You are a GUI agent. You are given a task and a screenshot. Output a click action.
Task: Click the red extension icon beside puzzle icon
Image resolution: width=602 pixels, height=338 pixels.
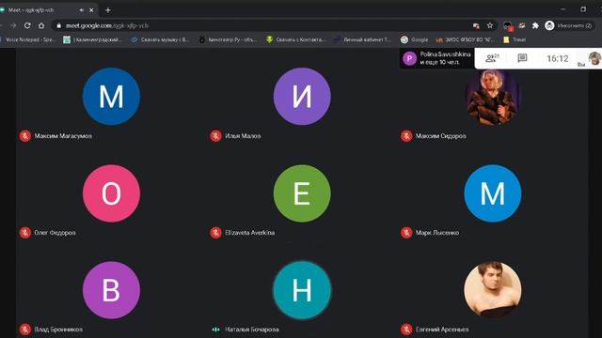[522, 25]
